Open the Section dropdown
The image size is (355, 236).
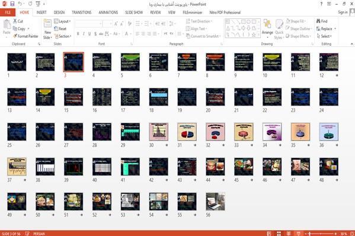click(x=62, y=36)
